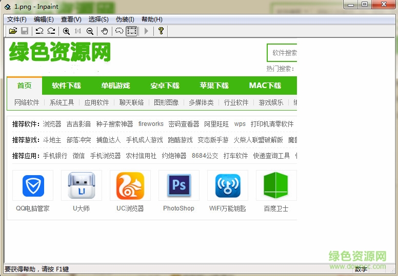Viewport: 398px width, 276px height.
Task: Click the 跑酷游戏 text
Action: pyautogui.click(x=180, y=140)
